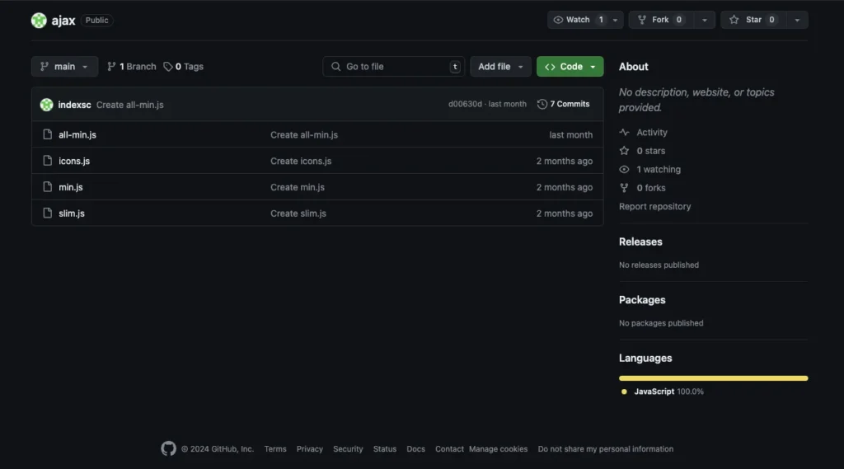Screen dimensions: 844x469
Task: Click the indexsc avatar in the commit row
Action: pyautogui.click(x=46, y=105)
